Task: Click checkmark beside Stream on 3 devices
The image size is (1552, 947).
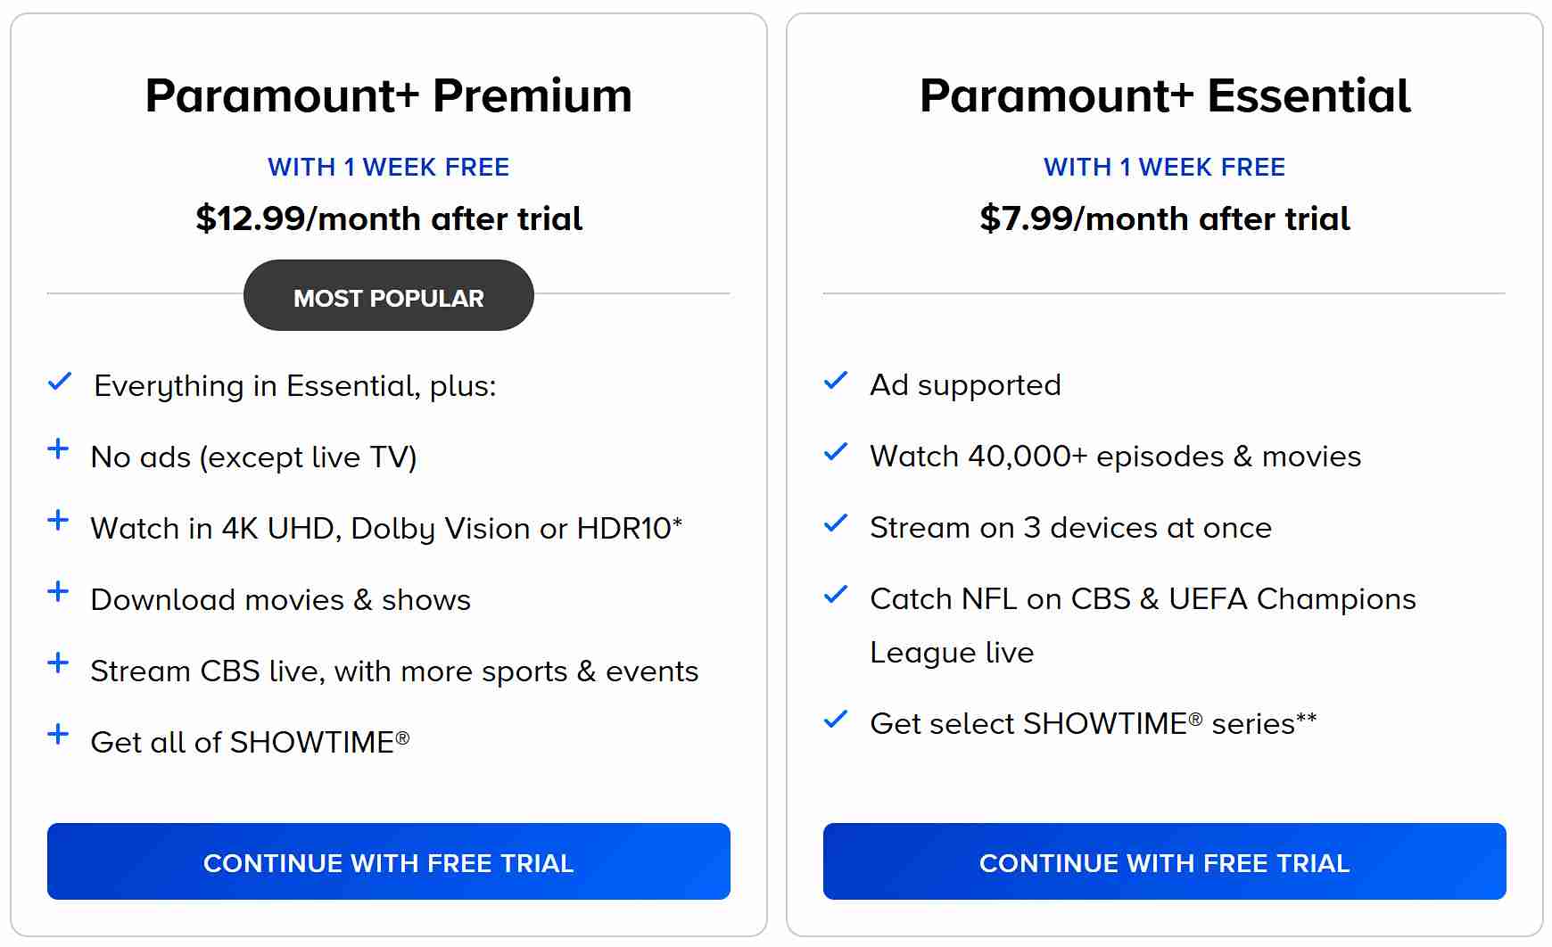Action: coord(836,523)
